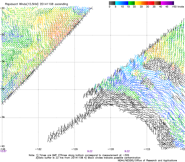Viewport: 185px width, 162px height.
Task: Click the red 30-35 knots legend swatch
Action: (151, 3)
